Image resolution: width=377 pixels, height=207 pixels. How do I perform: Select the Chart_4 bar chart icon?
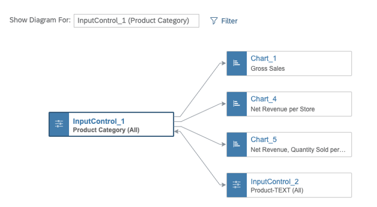click(x=236, y=104)
